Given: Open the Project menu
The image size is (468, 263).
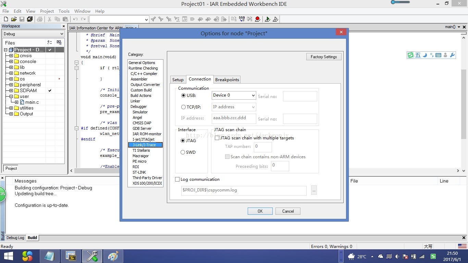Looking at the screenshot, I should (x=47, y=11).
